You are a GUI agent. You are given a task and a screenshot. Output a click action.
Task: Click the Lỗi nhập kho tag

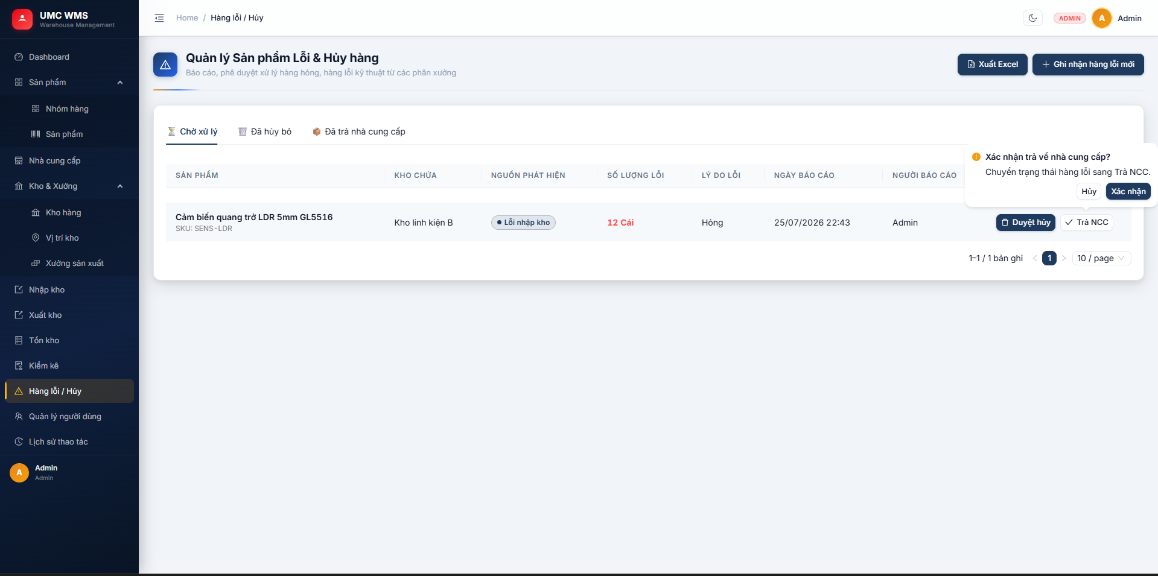[x=523, y=223]
